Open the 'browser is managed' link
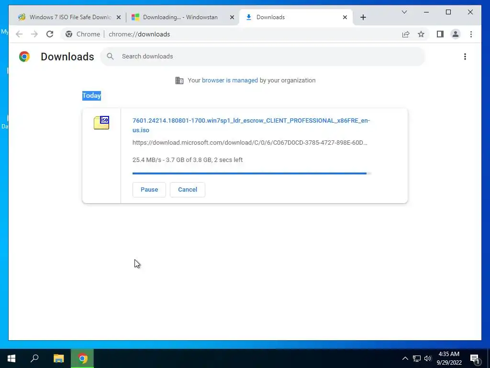This screenshot has width=490, height=368. 230,80
